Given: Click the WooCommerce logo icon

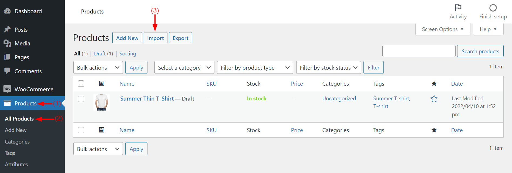Looking at the screenshot, I should click(x=7, y=89).
